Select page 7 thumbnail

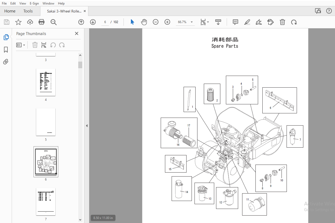pos(46,201)
